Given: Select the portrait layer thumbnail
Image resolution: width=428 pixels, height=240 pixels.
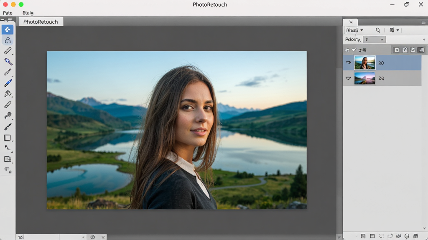Looking at the screenshot, I should tap(364, 63).
